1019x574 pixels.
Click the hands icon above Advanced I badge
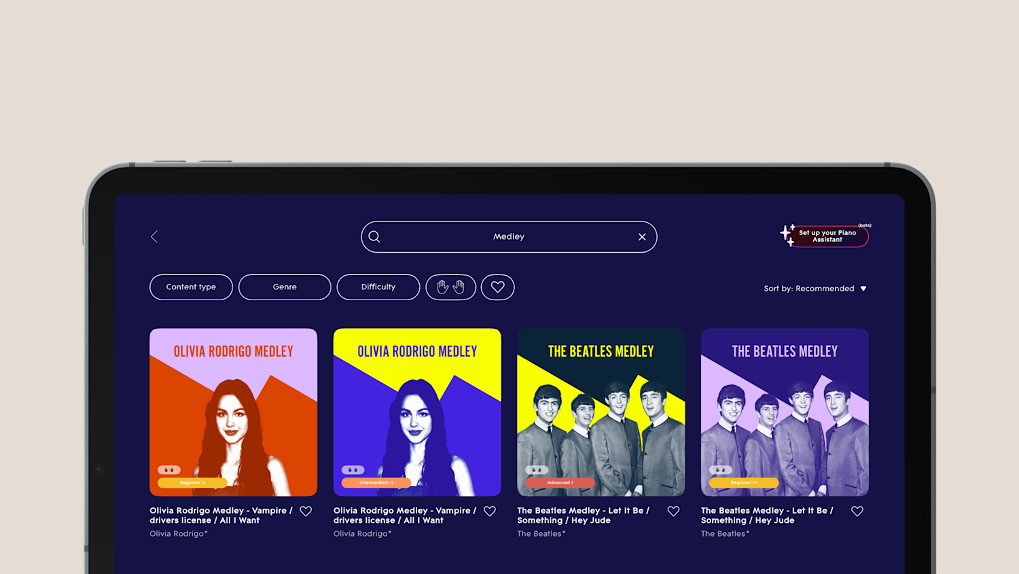click(537, 469)
